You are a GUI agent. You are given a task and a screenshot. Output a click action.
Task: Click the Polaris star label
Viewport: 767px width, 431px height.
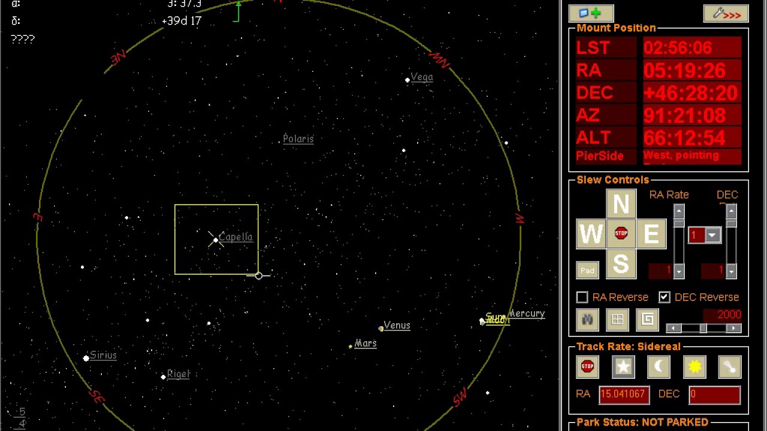click(x=298, y=139)
